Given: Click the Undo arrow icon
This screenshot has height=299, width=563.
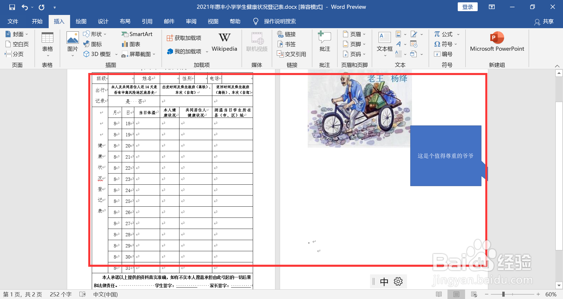Looking at the screenshot, I should point(25,7).
